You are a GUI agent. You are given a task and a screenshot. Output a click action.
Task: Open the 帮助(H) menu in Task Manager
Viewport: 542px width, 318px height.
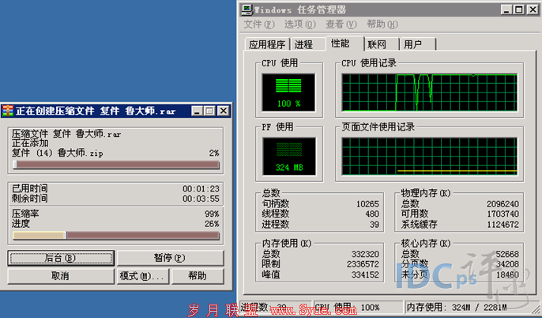click(x=382, y=25)
